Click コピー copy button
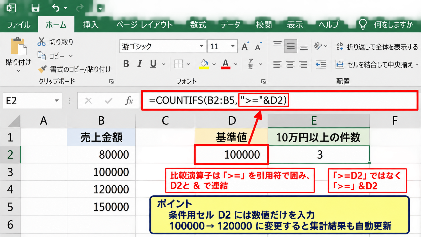Viewport: 421px width, 237px height. coord(52,56)
